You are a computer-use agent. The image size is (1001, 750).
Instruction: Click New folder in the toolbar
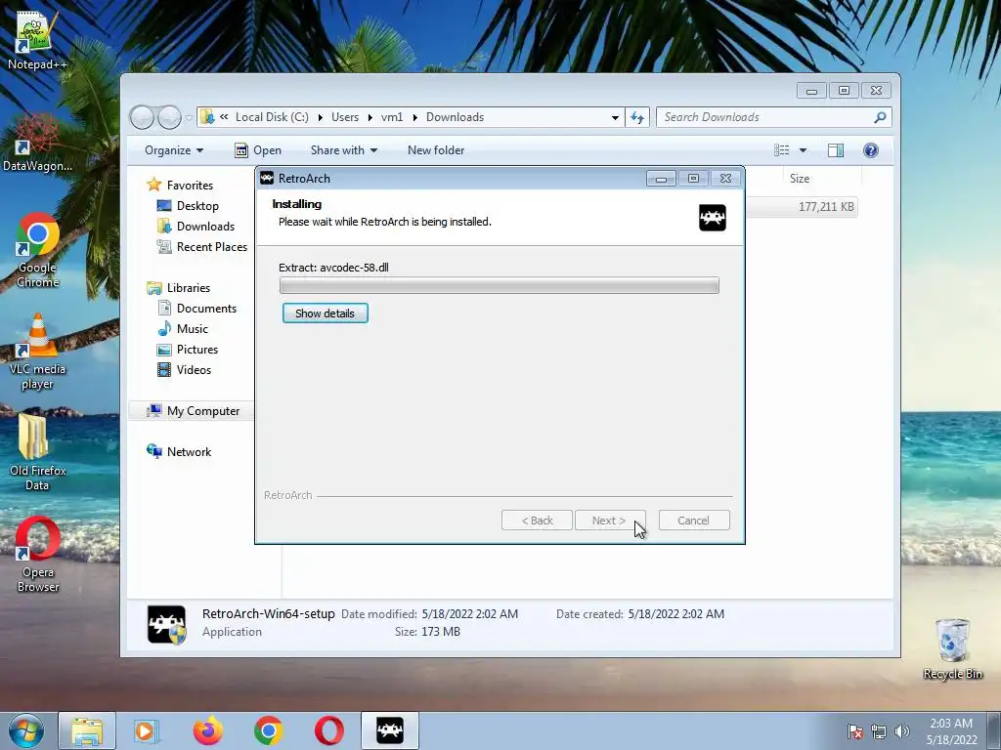tap(436, 150)
